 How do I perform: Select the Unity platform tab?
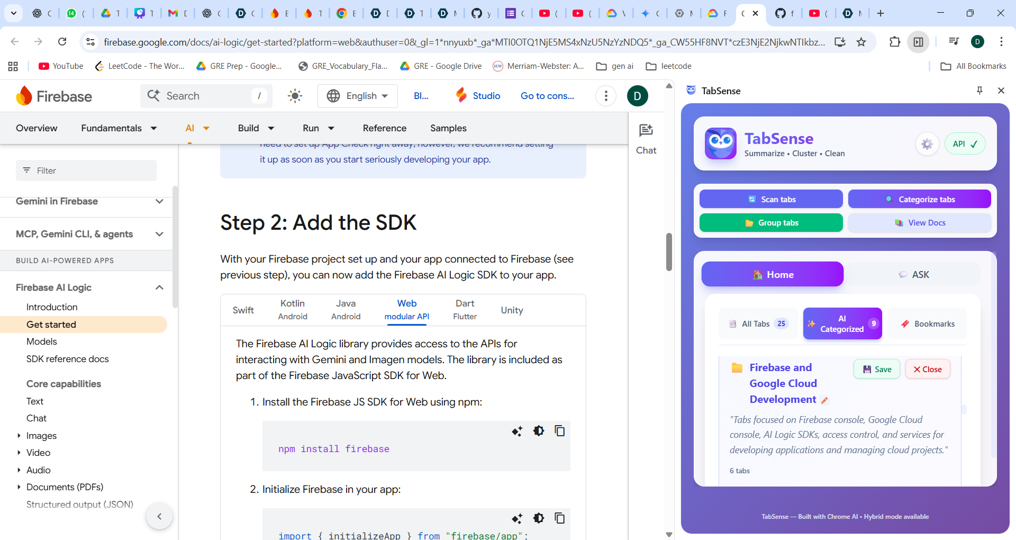(x=512, y=310)
